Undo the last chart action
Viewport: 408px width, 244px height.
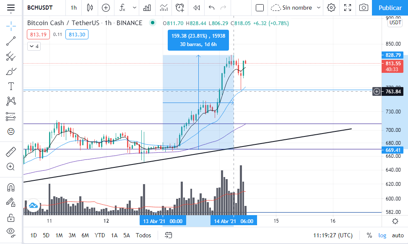pyautogui.click(x=211, y=8)
